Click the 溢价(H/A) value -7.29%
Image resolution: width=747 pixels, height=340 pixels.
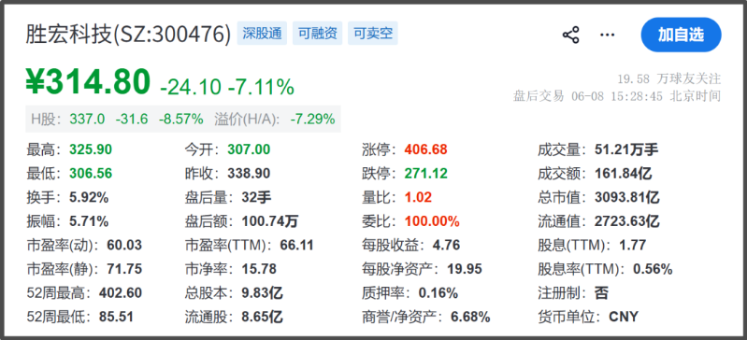(x=312, y=119)
